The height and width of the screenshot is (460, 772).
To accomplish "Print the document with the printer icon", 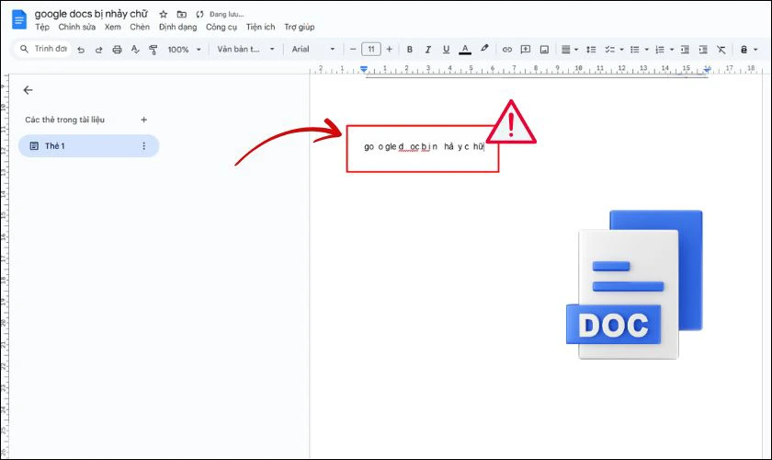I will pos(117,50).
